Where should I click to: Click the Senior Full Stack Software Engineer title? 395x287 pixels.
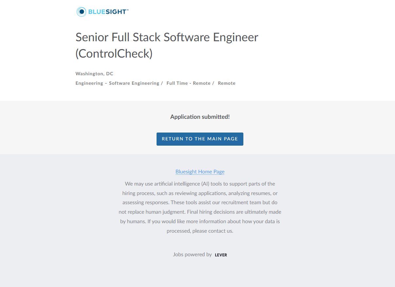(167, 37)
